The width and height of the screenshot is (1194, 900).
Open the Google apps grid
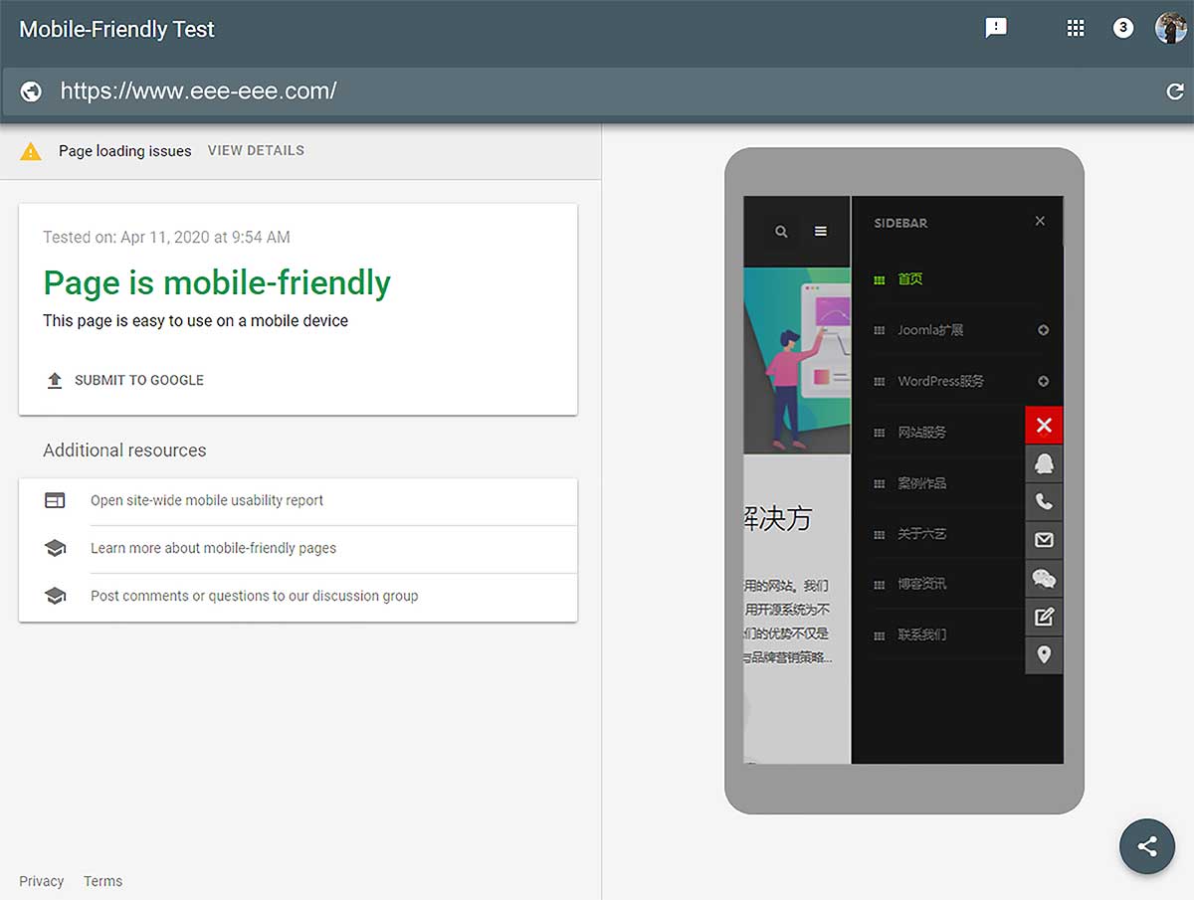click(1075, 28)
